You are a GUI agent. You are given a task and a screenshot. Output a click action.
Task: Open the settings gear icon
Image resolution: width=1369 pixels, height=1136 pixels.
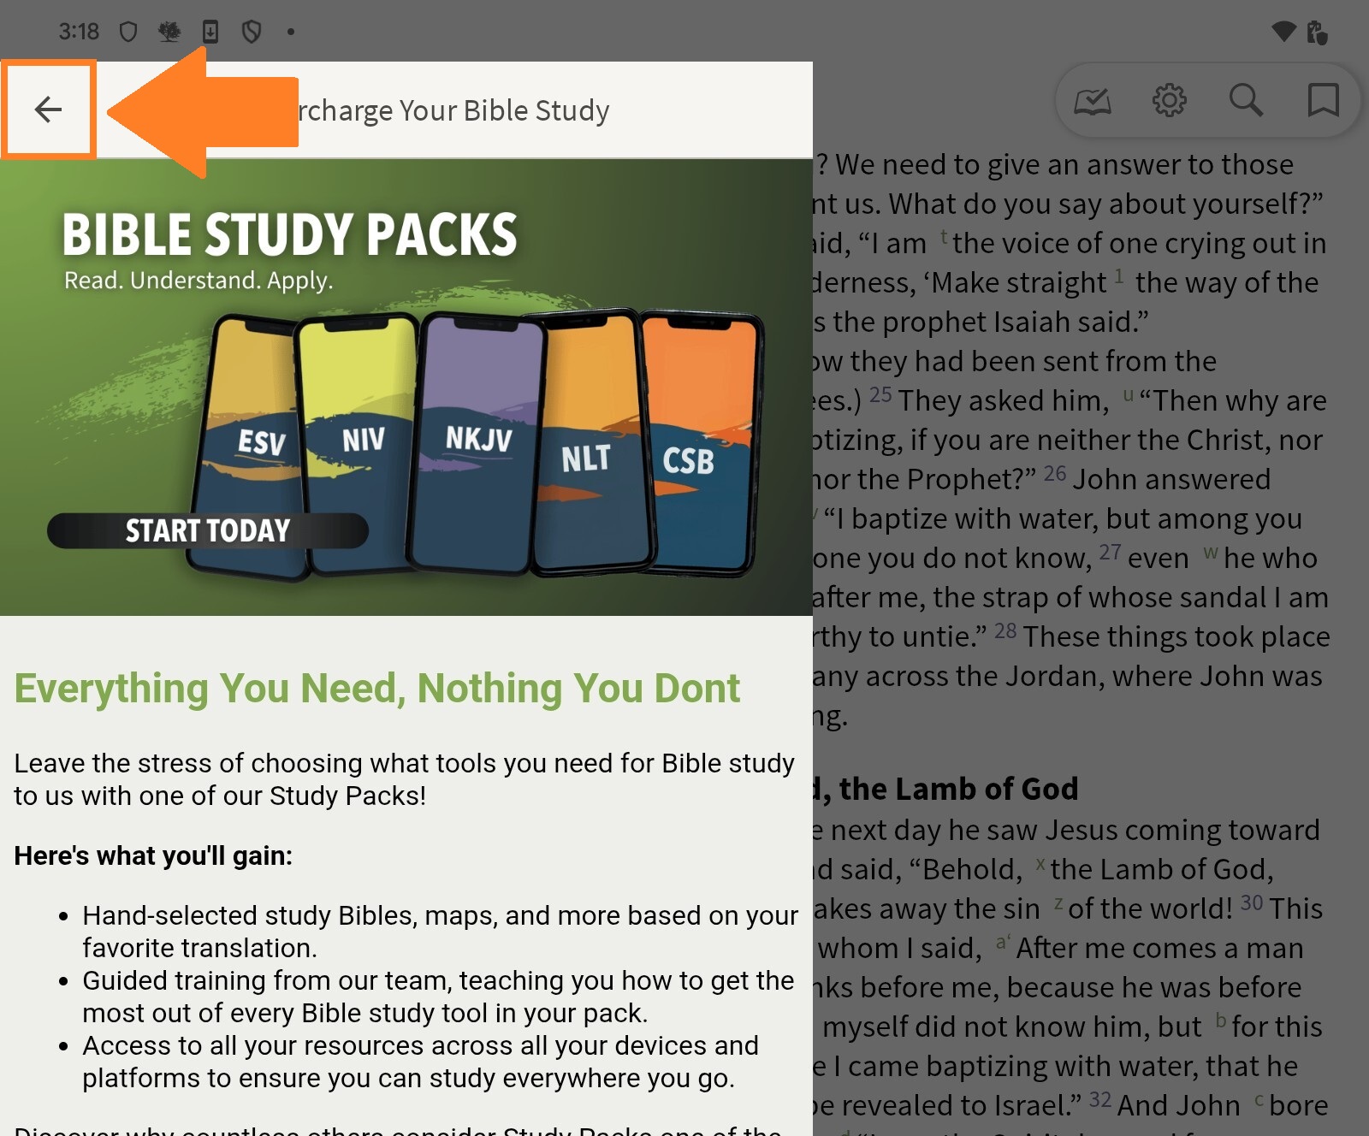1169,101
